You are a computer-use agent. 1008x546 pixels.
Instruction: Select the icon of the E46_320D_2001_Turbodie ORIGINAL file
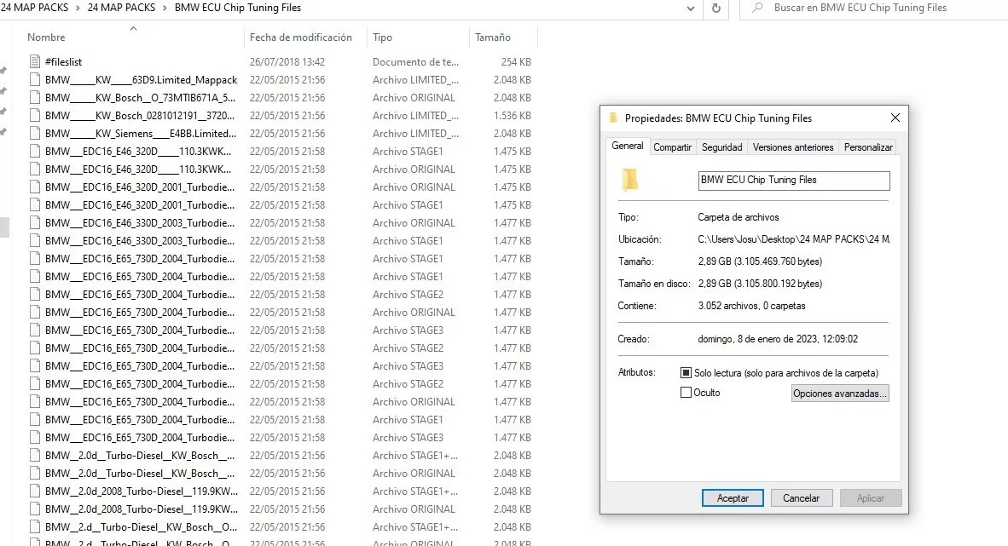pos(35,187)
